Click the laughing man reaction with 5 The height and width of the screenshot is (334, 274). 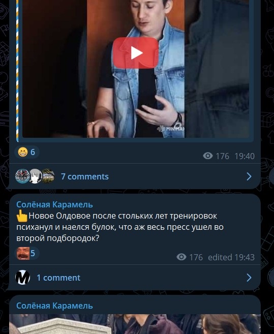click(x=26, y=253)
